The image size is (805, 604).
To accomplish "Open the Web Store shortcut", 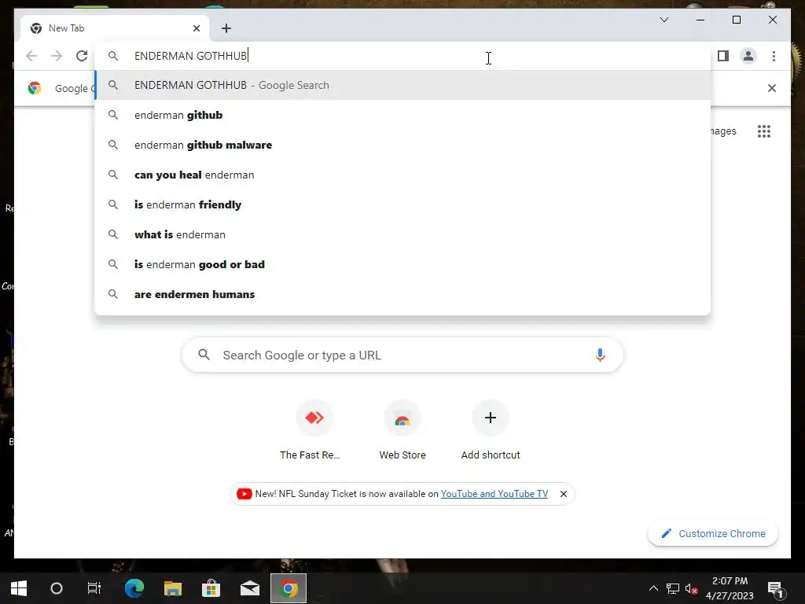I will [x=402, y=431].
